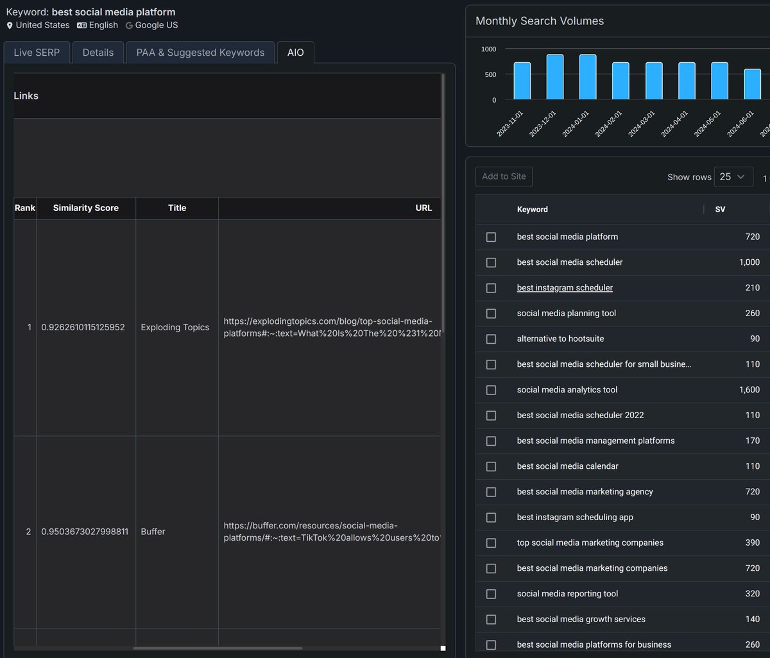770x658 pixels.
Task: Open the Show rows 25 dropdown
Action: (x=733, y=176)
